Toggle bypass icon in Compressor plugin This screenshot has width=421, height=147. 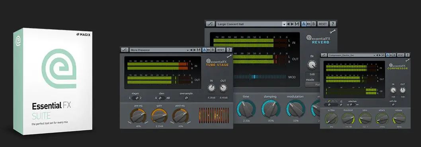(324, 55)
